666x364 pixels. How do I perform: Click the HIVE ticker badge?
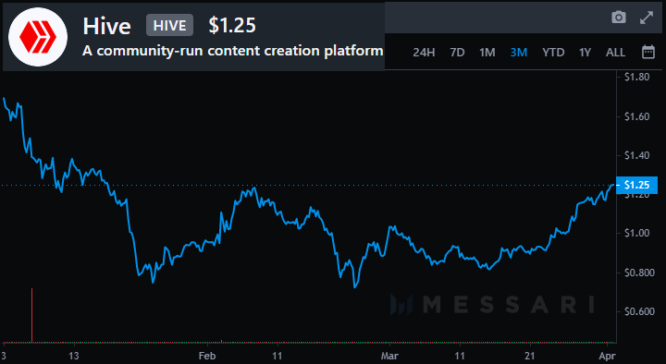point(169,26)
